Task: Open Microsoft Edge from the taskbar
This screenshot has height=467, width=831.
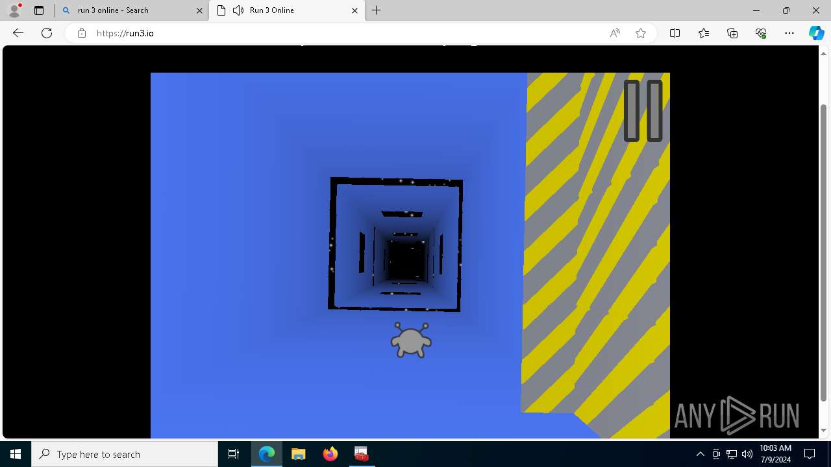Action: pyautogui.click(x=267, y=454)
